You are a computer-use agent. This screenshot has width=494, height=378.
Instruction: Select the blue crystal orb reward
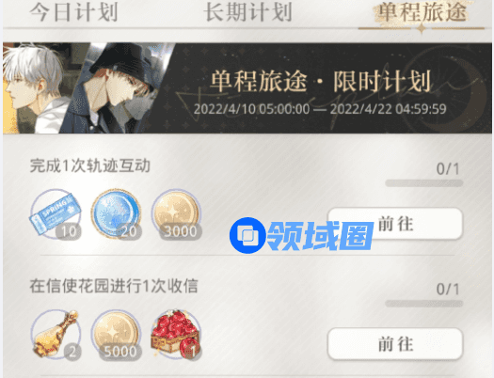116,214
